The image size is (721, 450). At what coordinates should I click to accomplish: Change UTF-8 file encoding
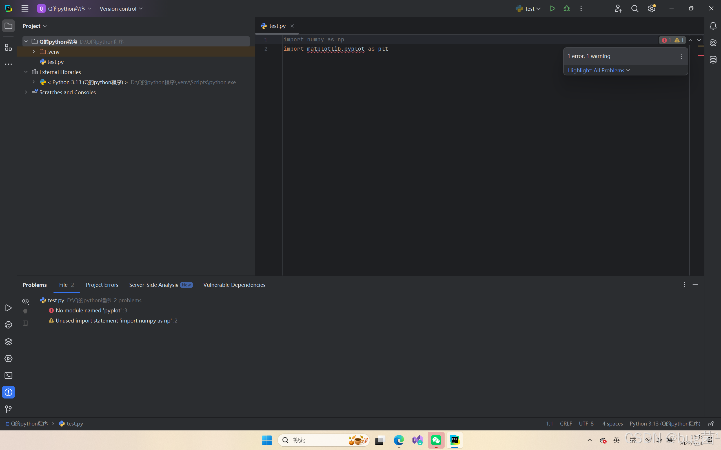[586, 424]
